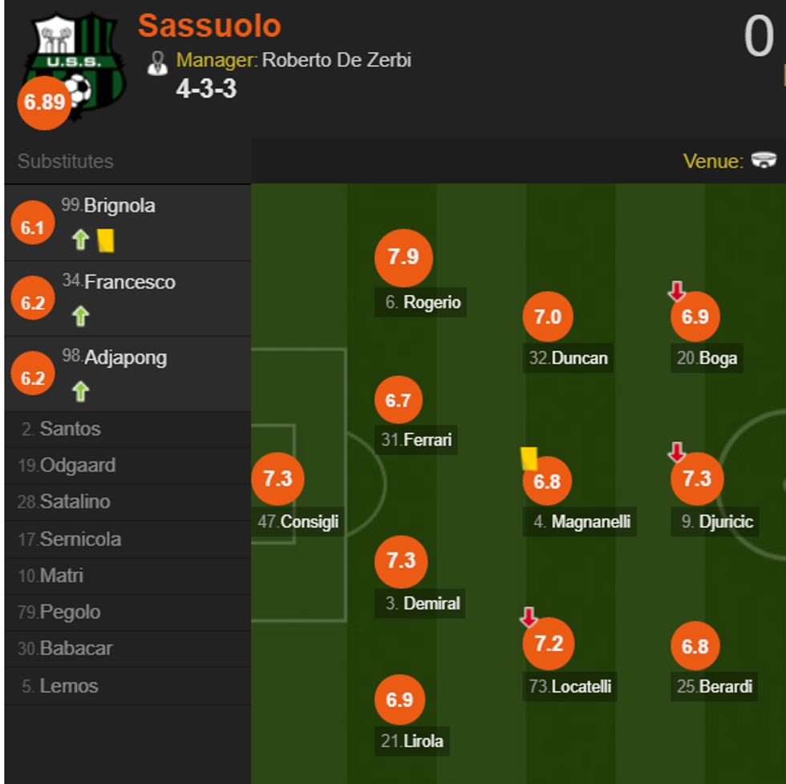786x784 pixels.
Task: Select substitute Santos in the list
Action: (x=70, y=429)
